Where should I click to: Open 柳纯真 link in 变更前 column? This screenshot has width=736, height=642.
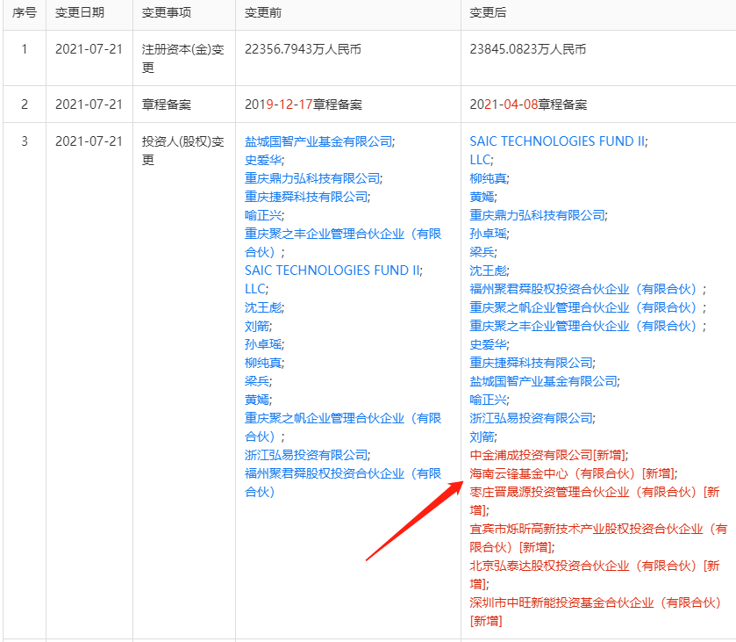click(x=263, y=363)
